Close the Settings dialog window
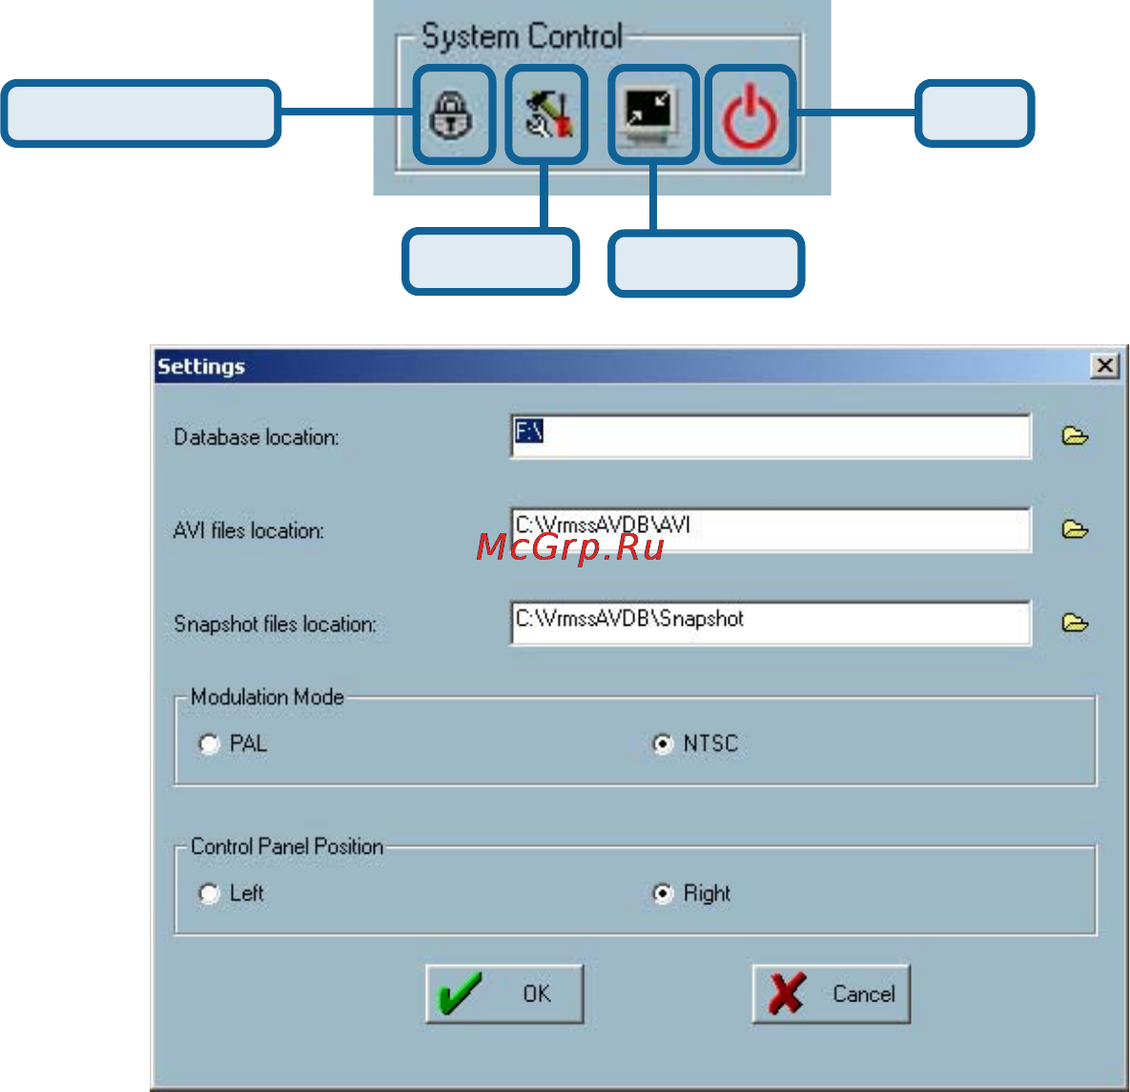The image size is (1130, 1092). pyautogui.click(x=1105, y=365)
